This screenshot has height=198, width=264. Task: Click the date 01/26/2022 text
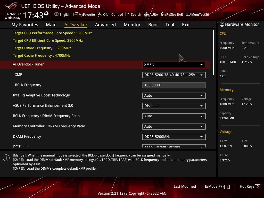pos(13,14)
